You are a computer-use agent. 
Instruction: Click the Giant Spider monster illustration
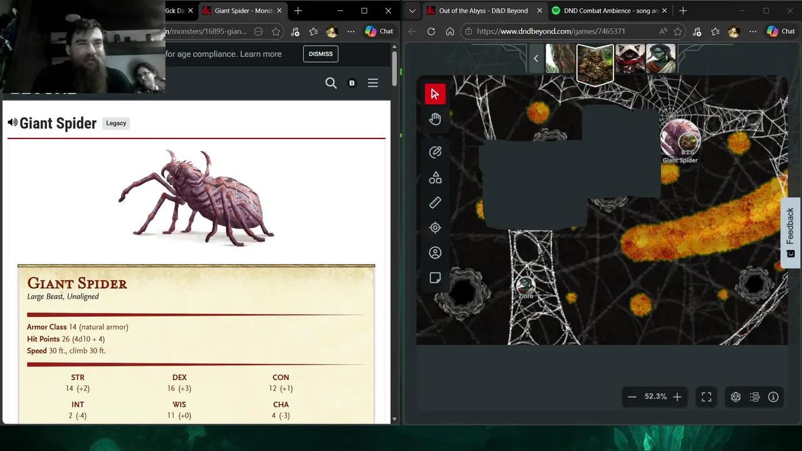click(196, 197)
